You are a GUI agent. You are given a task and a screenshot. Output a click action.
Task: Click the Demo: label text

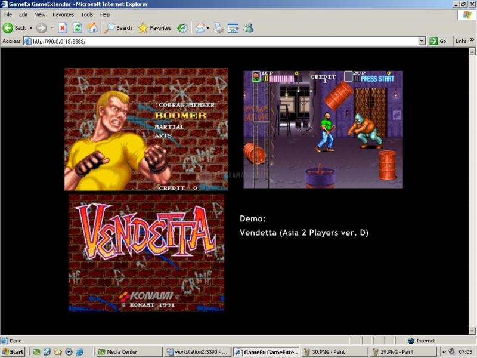tap(252, 218)
